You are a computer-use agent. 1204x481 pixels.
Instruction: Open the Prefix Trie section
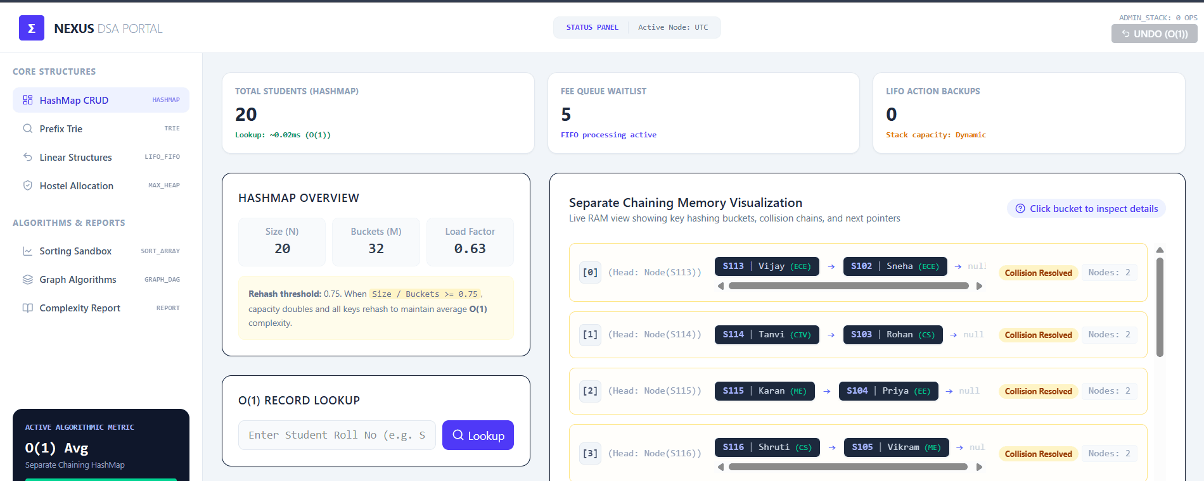pos(101,128)
